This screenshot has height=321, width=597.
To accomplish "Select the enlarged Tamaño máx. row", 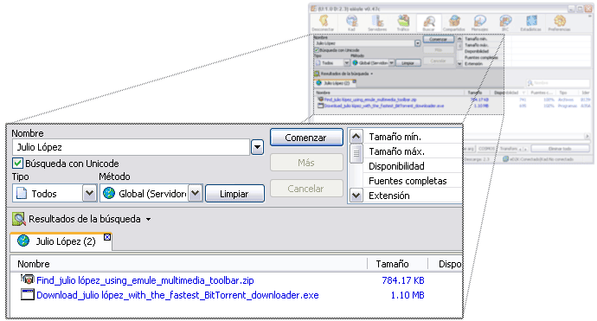I will coord(413,151).
